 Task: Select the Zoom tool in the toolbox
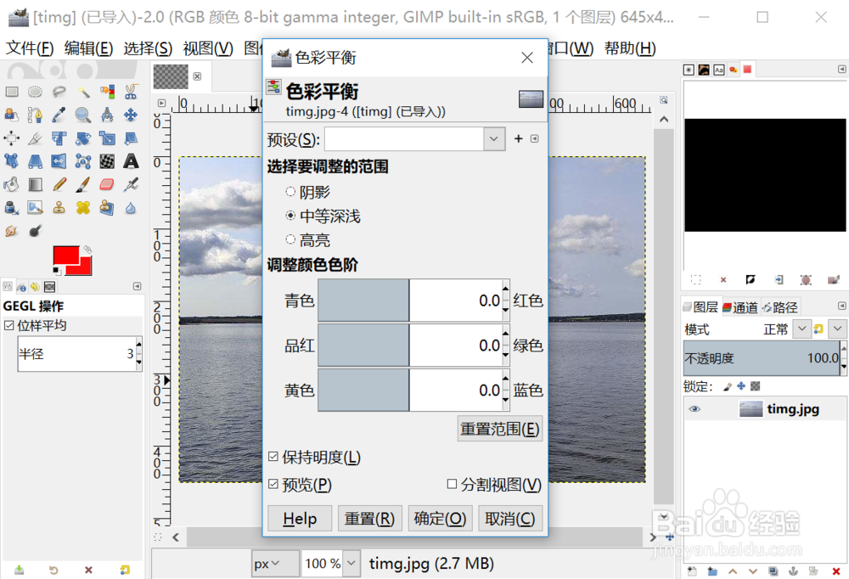coord(82,115)
